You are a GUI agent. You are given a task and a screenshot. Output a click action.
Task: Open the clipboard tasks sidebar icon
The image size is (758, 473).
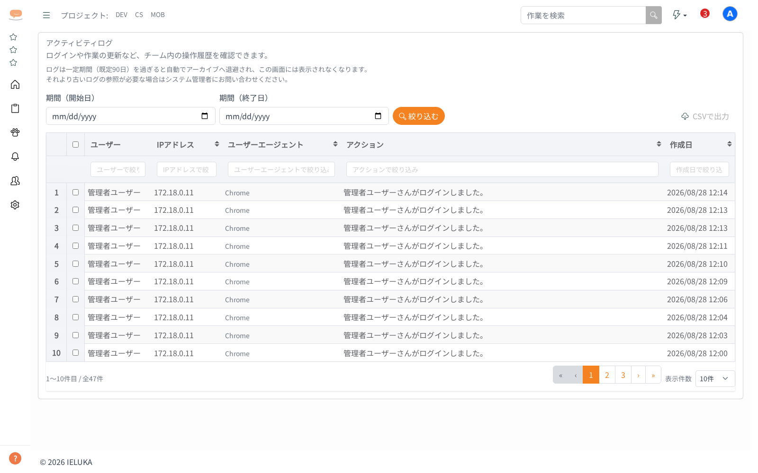click(x=15, y=108)
